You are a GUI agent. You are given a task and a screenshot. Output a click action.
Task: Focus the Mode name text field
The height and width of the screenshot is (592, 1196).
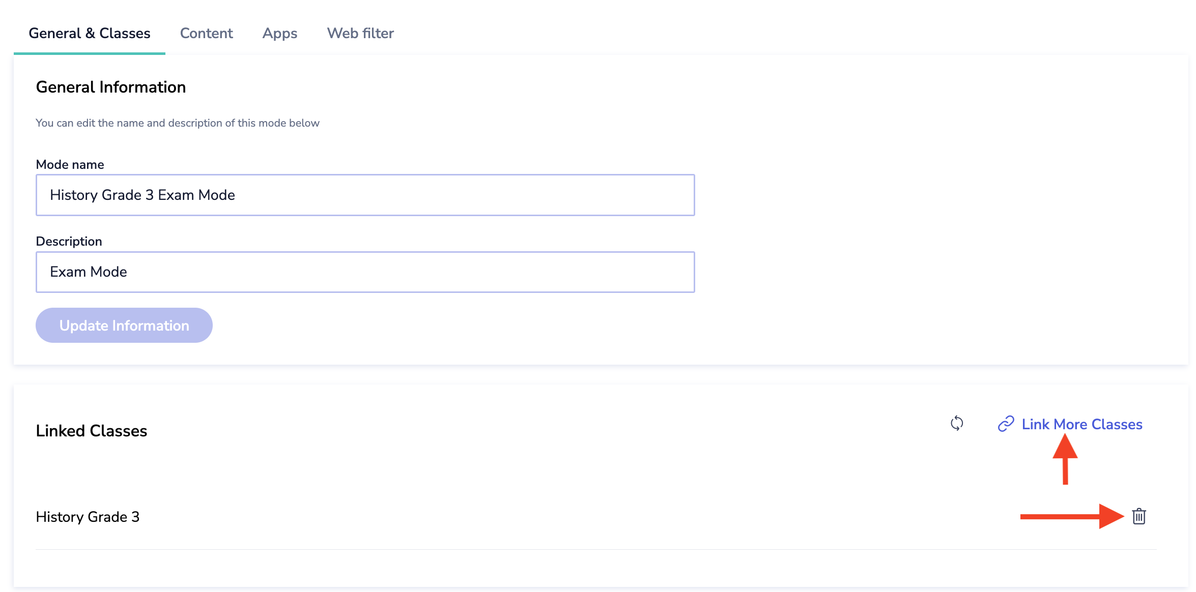click(365, 195)
